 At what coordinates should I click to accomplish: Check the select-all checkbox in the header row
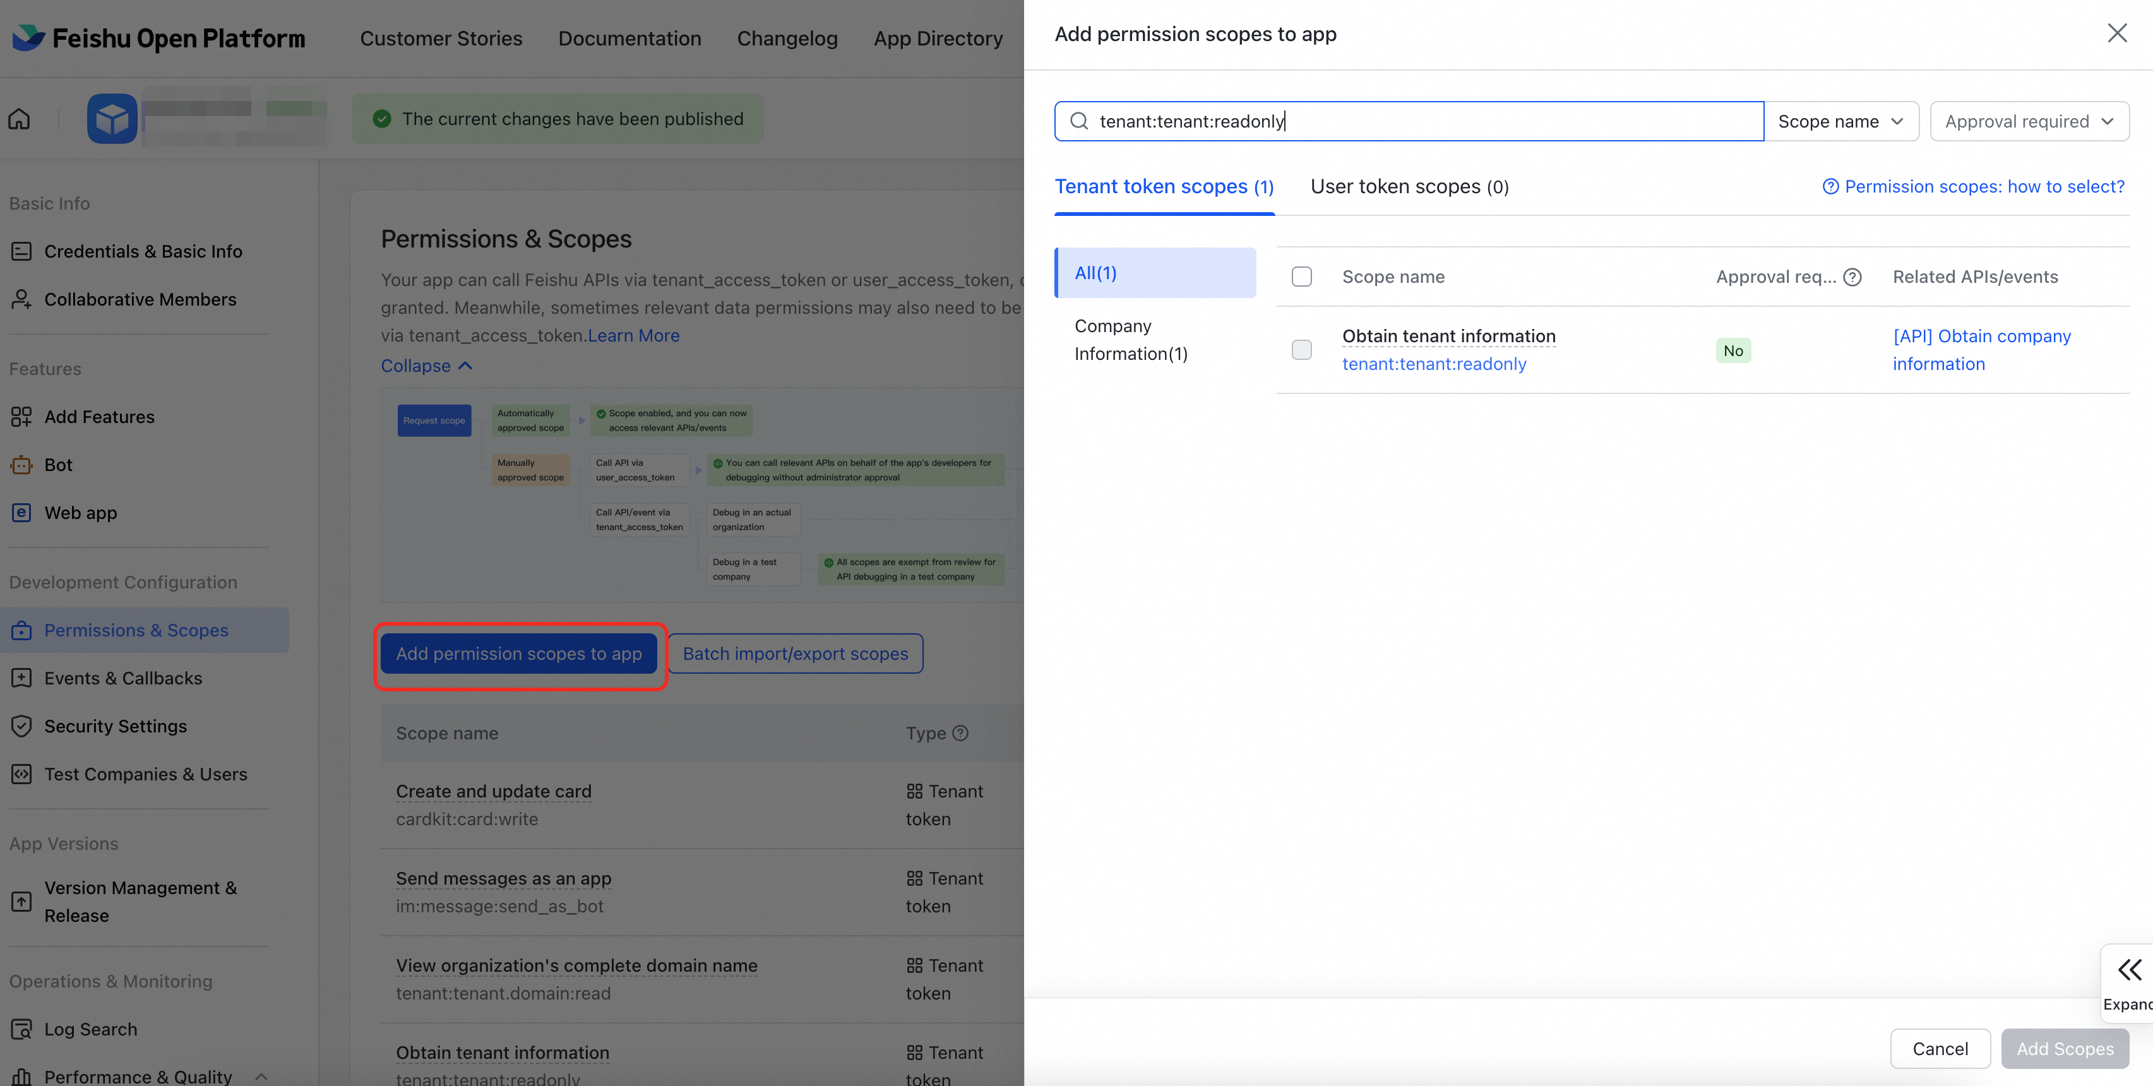pyautogui.click(x=1301, y=277)
